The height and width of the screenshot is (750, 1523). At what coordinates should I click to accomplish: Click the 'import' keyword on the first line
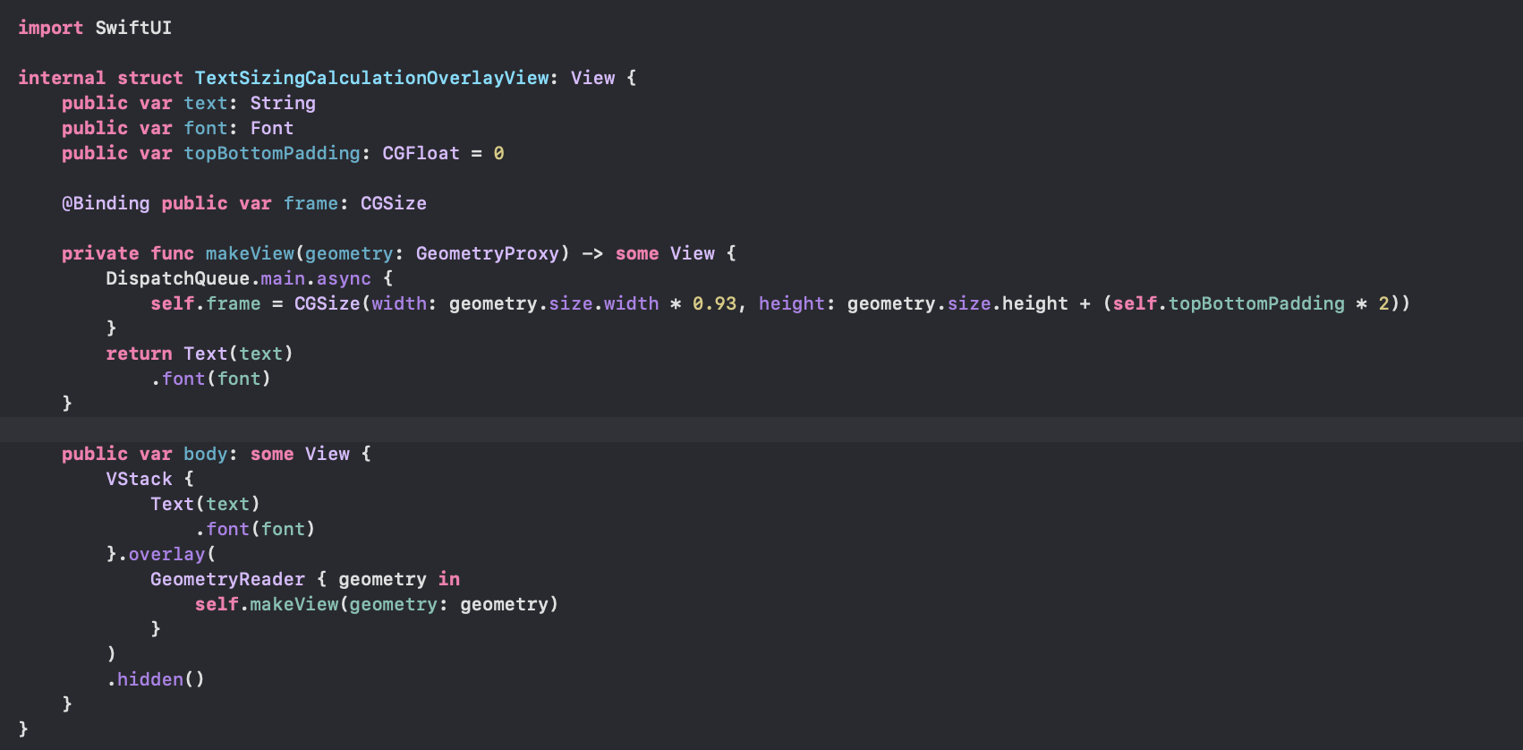point(50,28)
